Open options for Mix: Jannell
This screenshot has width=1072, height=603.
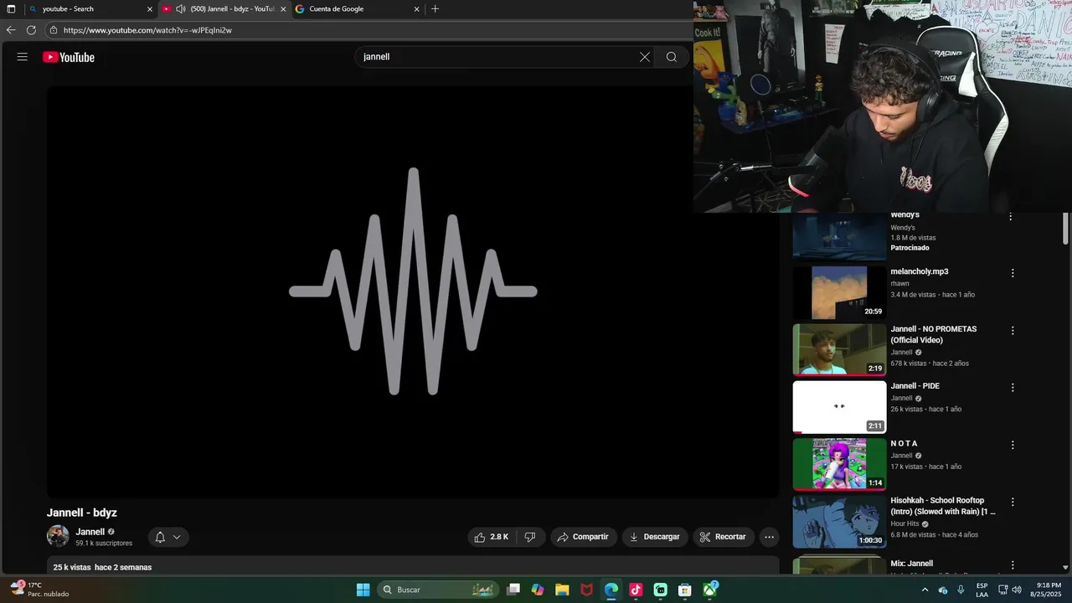point(1013,565)
